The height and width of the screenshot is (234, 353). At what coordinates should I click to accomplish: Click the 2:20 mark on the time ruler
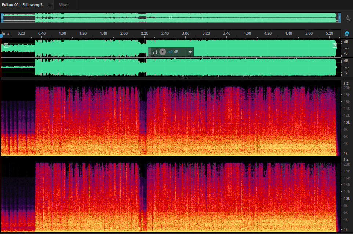[x=145, y=33]
